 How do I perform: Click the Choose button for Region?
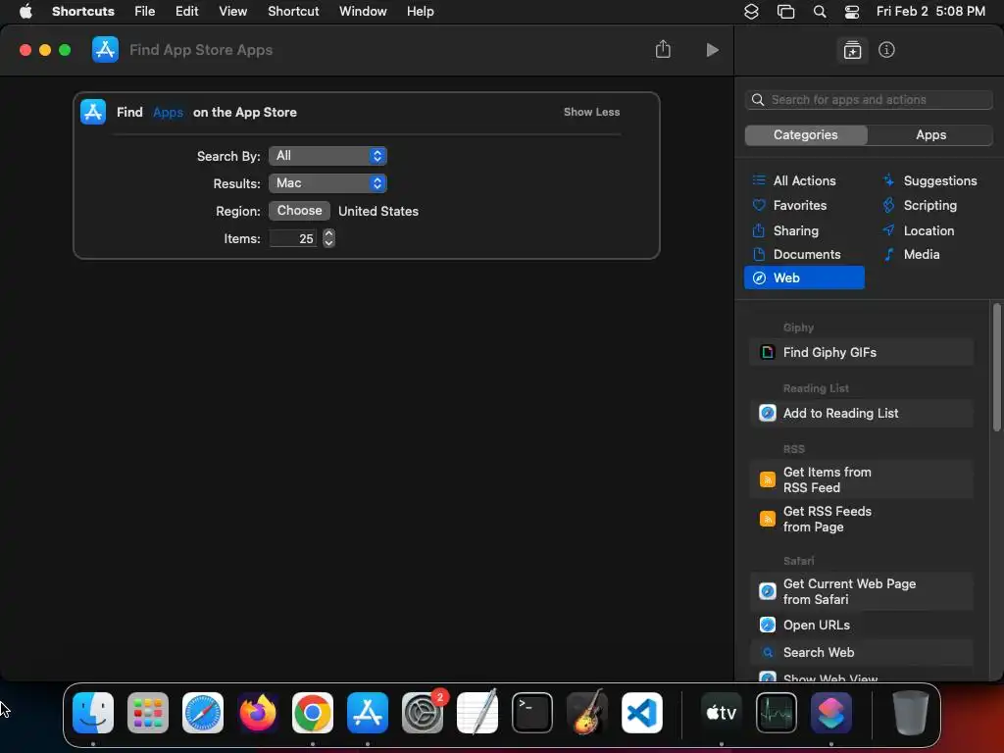pyautogui.click(x=299, y=211)
